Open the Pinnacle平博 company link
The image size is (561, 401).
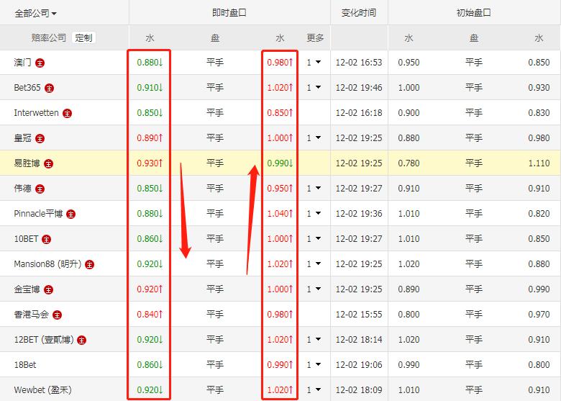38,213
